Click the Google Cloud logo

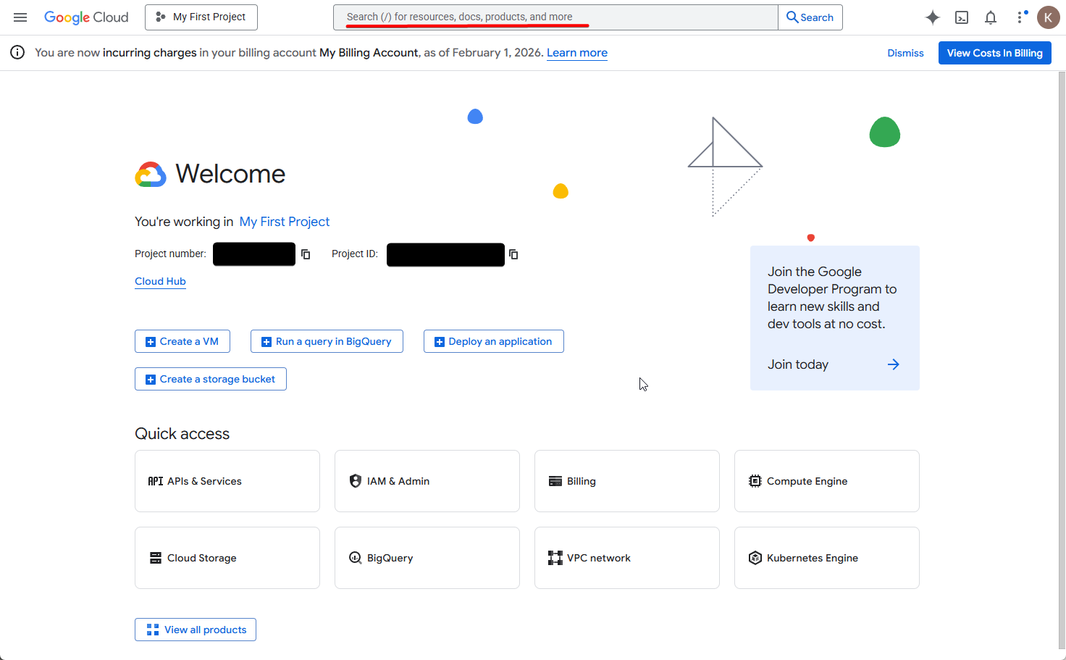click(x=86, y=17)
